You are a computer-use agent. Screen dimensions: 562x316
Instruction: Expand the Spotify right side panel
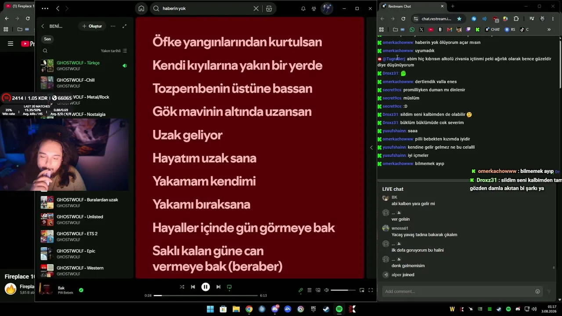point(371,147)
